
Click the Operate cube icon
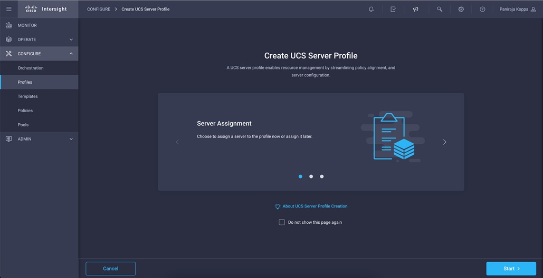coord(8,39)
